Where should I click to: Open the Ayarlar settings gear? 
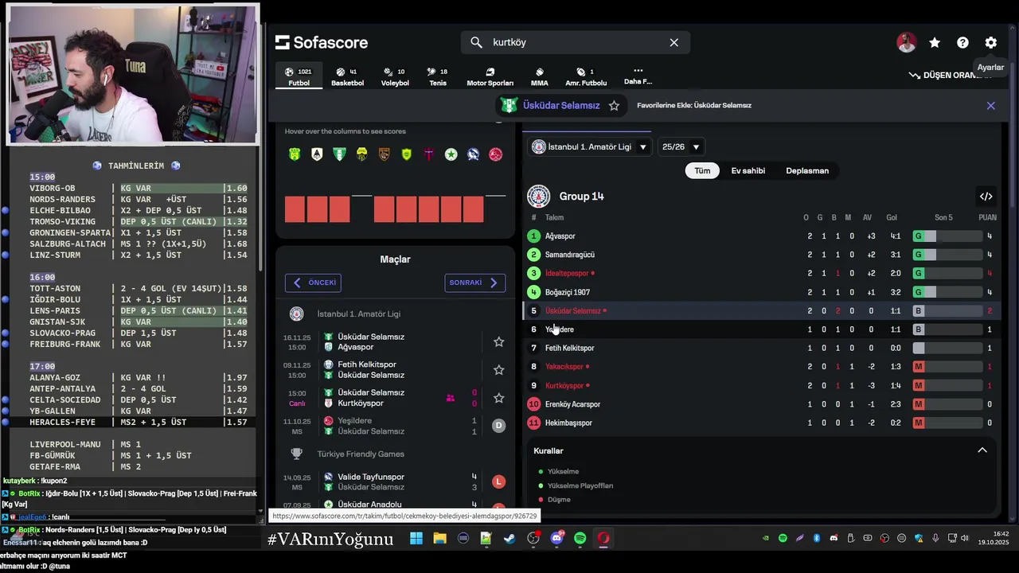tap(990, 43)
